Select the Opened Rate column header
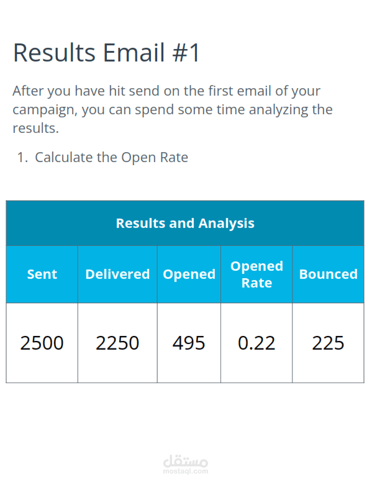This screenshot has width=372, height=485. [x=256, y=274]
